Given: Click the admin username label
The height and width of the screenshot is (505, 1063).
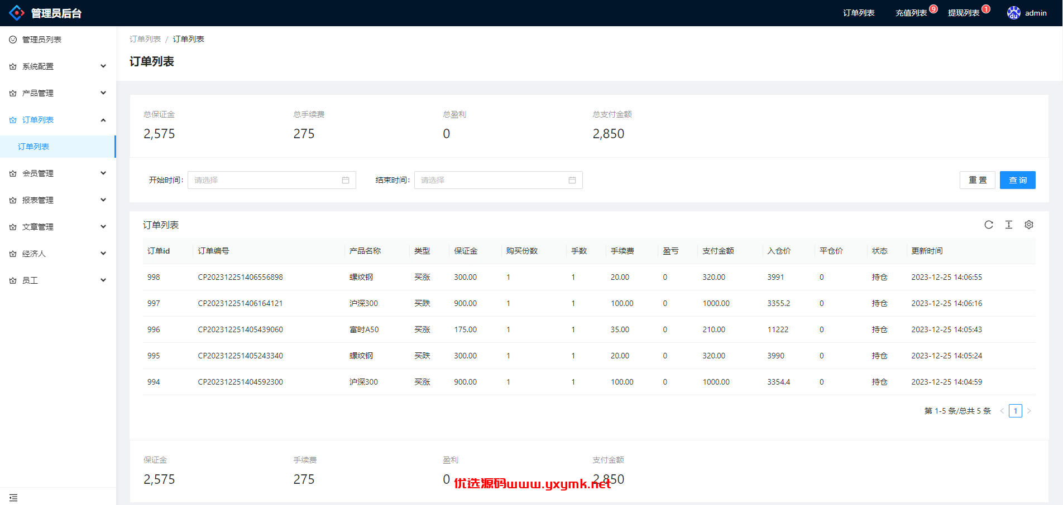Looking at the screenshot, I should pyautogui.click(x=1036, y=13).
